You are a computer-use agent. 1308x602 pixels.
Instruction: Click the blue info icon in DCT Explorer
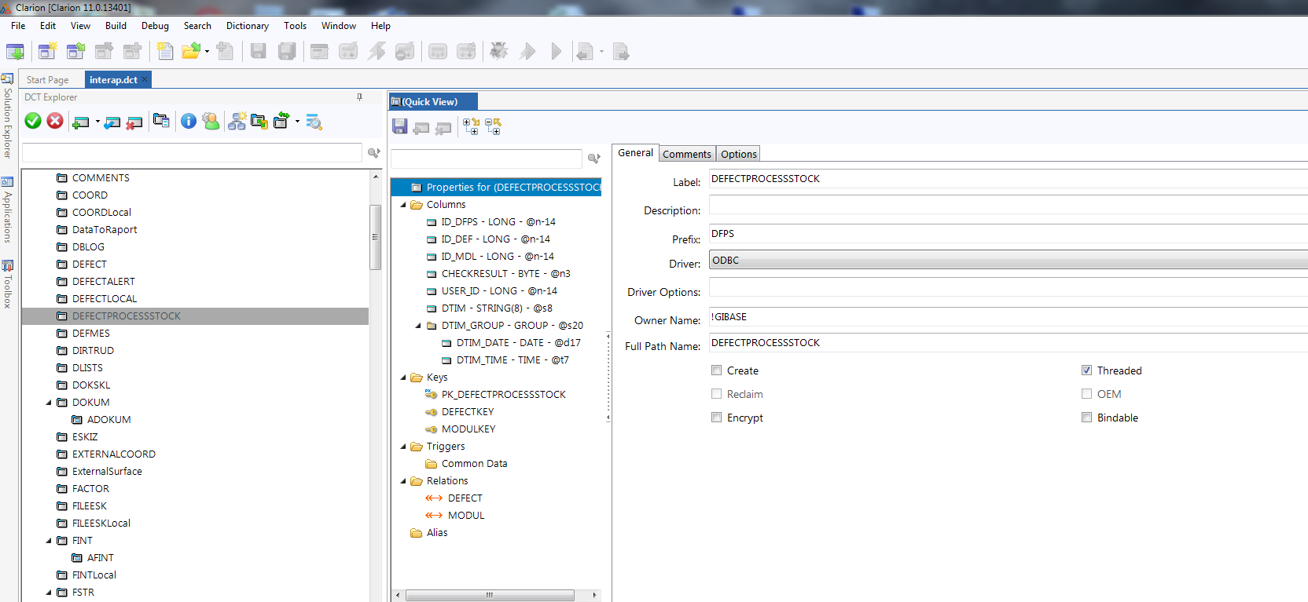(x=189, y=121)
